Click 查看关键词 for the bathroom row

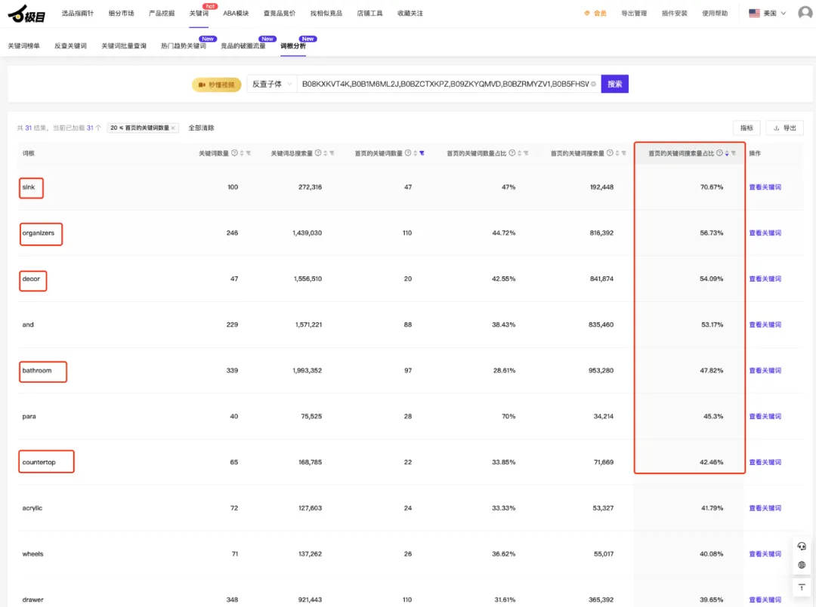(765, 371)
